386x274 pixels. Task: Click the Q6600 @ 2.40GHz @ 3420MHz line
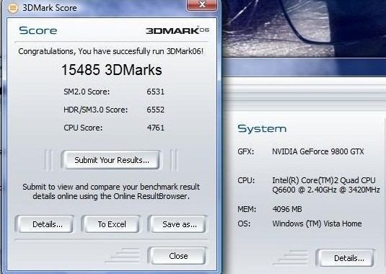(326, 190)
